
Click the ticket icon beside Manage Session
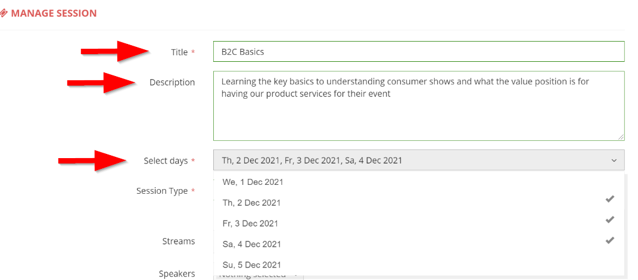point(4,14)
